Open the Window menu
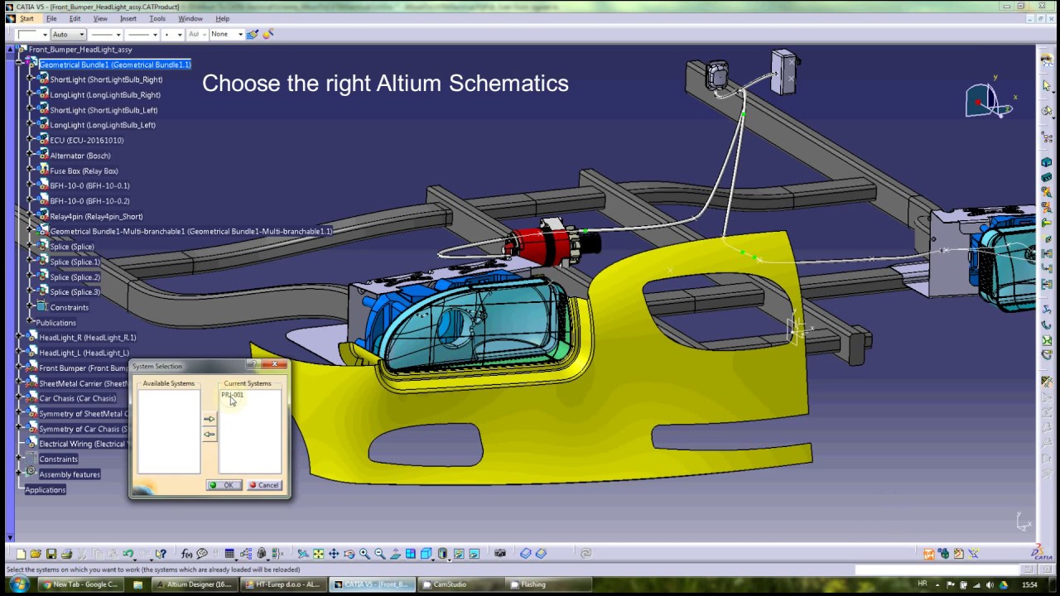Screen dimensions: 1060x596 click(x=190, y=18)
